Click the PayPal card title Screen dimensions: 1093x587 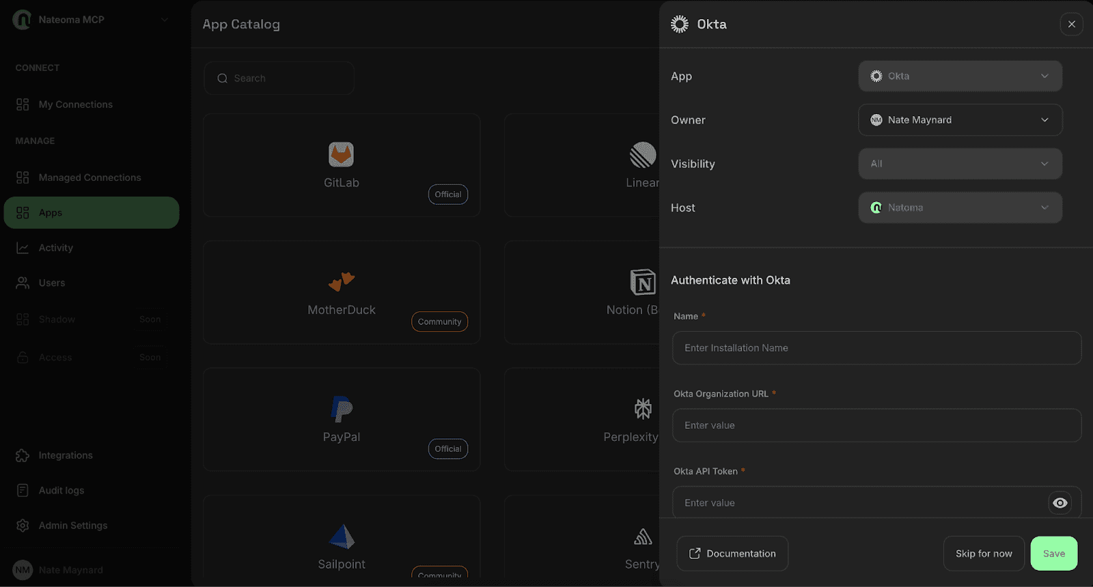(x=342, y=437)
